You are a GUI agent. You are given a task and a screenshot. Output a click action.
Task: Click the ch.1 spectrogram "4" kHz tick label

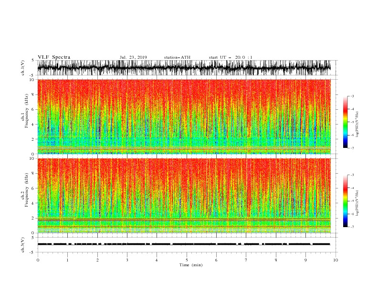pyautogui.click(x=33, y=125)
